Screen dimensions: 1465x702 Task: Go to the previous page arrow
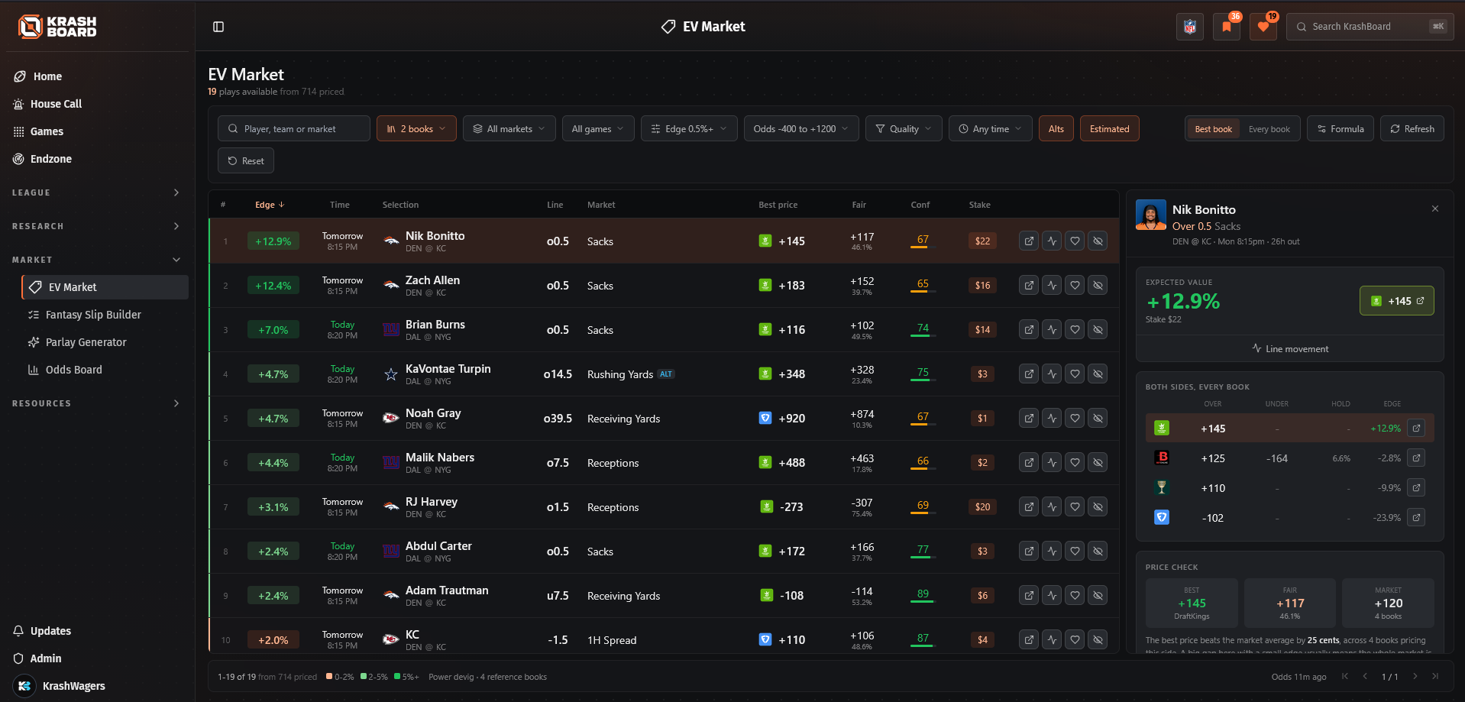coord(1365,677)
